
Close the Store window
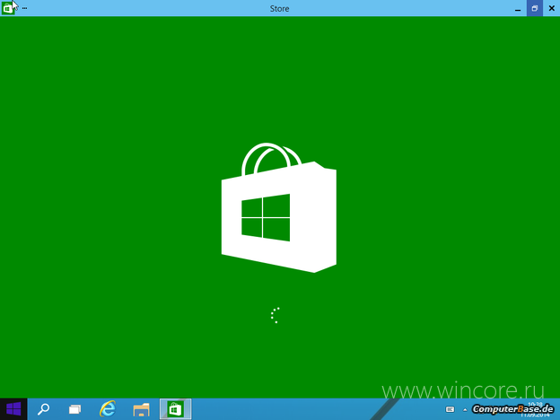pyautogui.click(x=551, y=8)
